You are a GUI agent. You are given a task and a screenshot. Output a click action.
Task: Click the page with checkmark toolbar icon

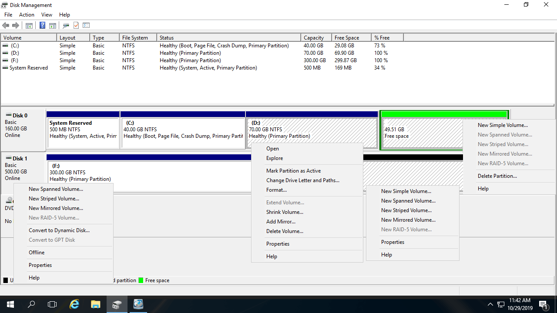coord(76,26)
